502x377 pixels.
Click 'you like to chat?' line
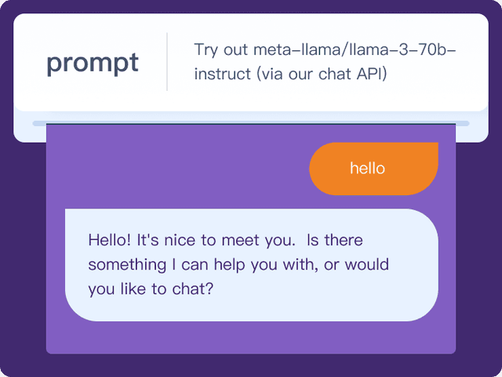click(x=151, y=288)
